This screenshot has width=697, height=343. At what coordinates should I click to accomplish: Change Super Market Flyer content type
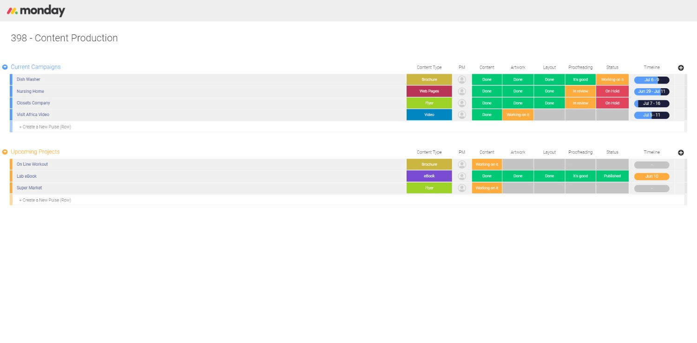pyautogui.click(x=429, y=188)
